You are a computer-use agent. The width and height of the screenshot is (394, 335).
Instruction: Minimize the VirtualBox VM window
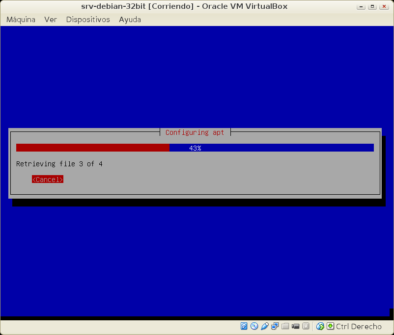pos(363,6)
